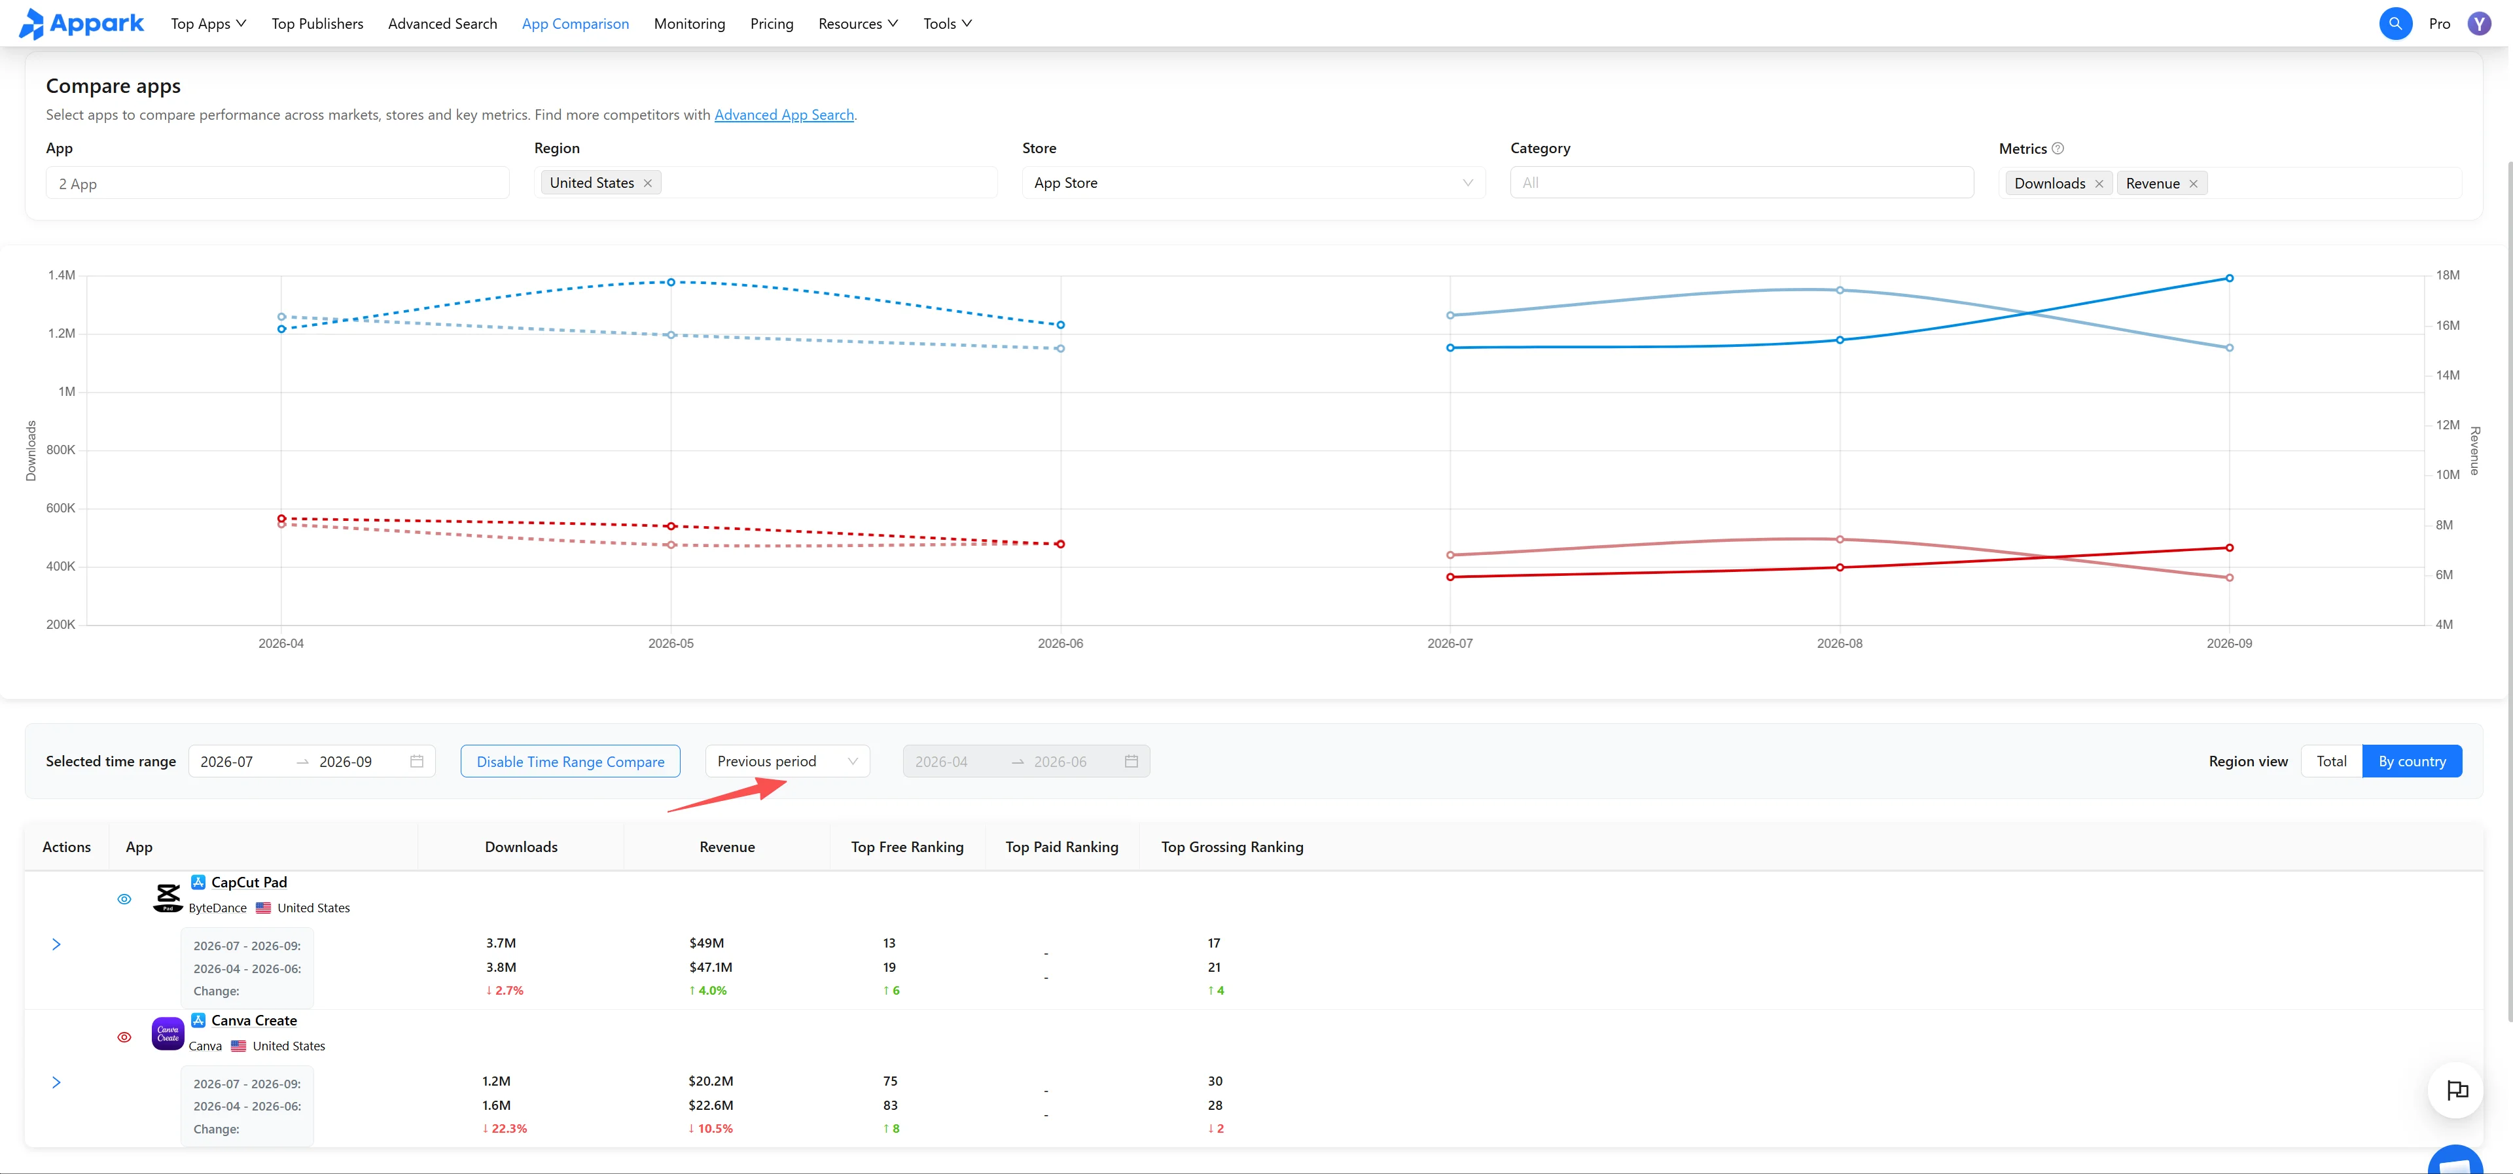Open the Store App Store dropdown
This screenshot has width=2513, height=1174.
[1253, 183]
